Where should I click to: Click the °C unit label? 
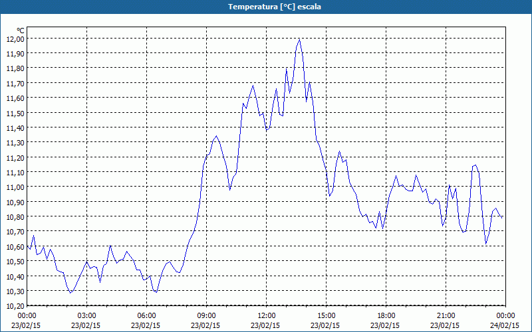[x=21, y=31]
